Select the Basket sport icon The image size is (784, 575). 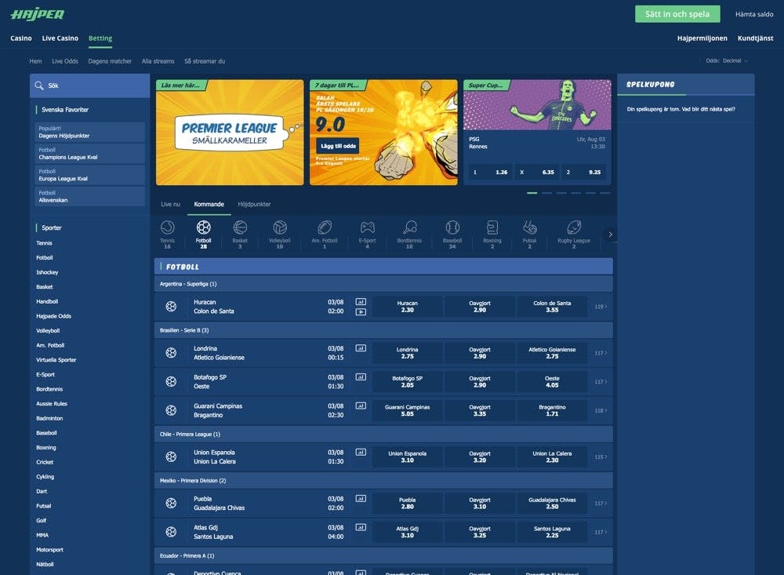(240, 227)
